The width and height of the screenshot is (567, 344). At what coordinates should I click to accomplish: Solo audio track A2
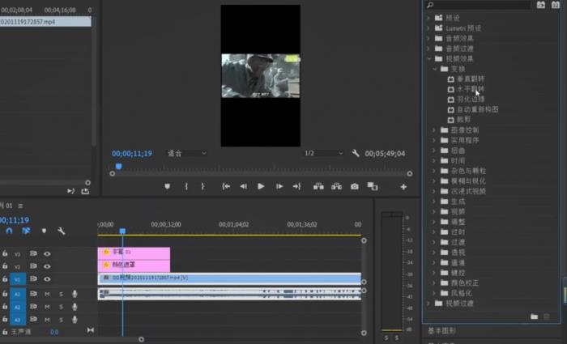pos(61,307)
